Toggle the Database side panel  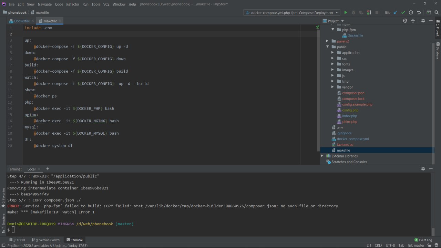point(438,51)
